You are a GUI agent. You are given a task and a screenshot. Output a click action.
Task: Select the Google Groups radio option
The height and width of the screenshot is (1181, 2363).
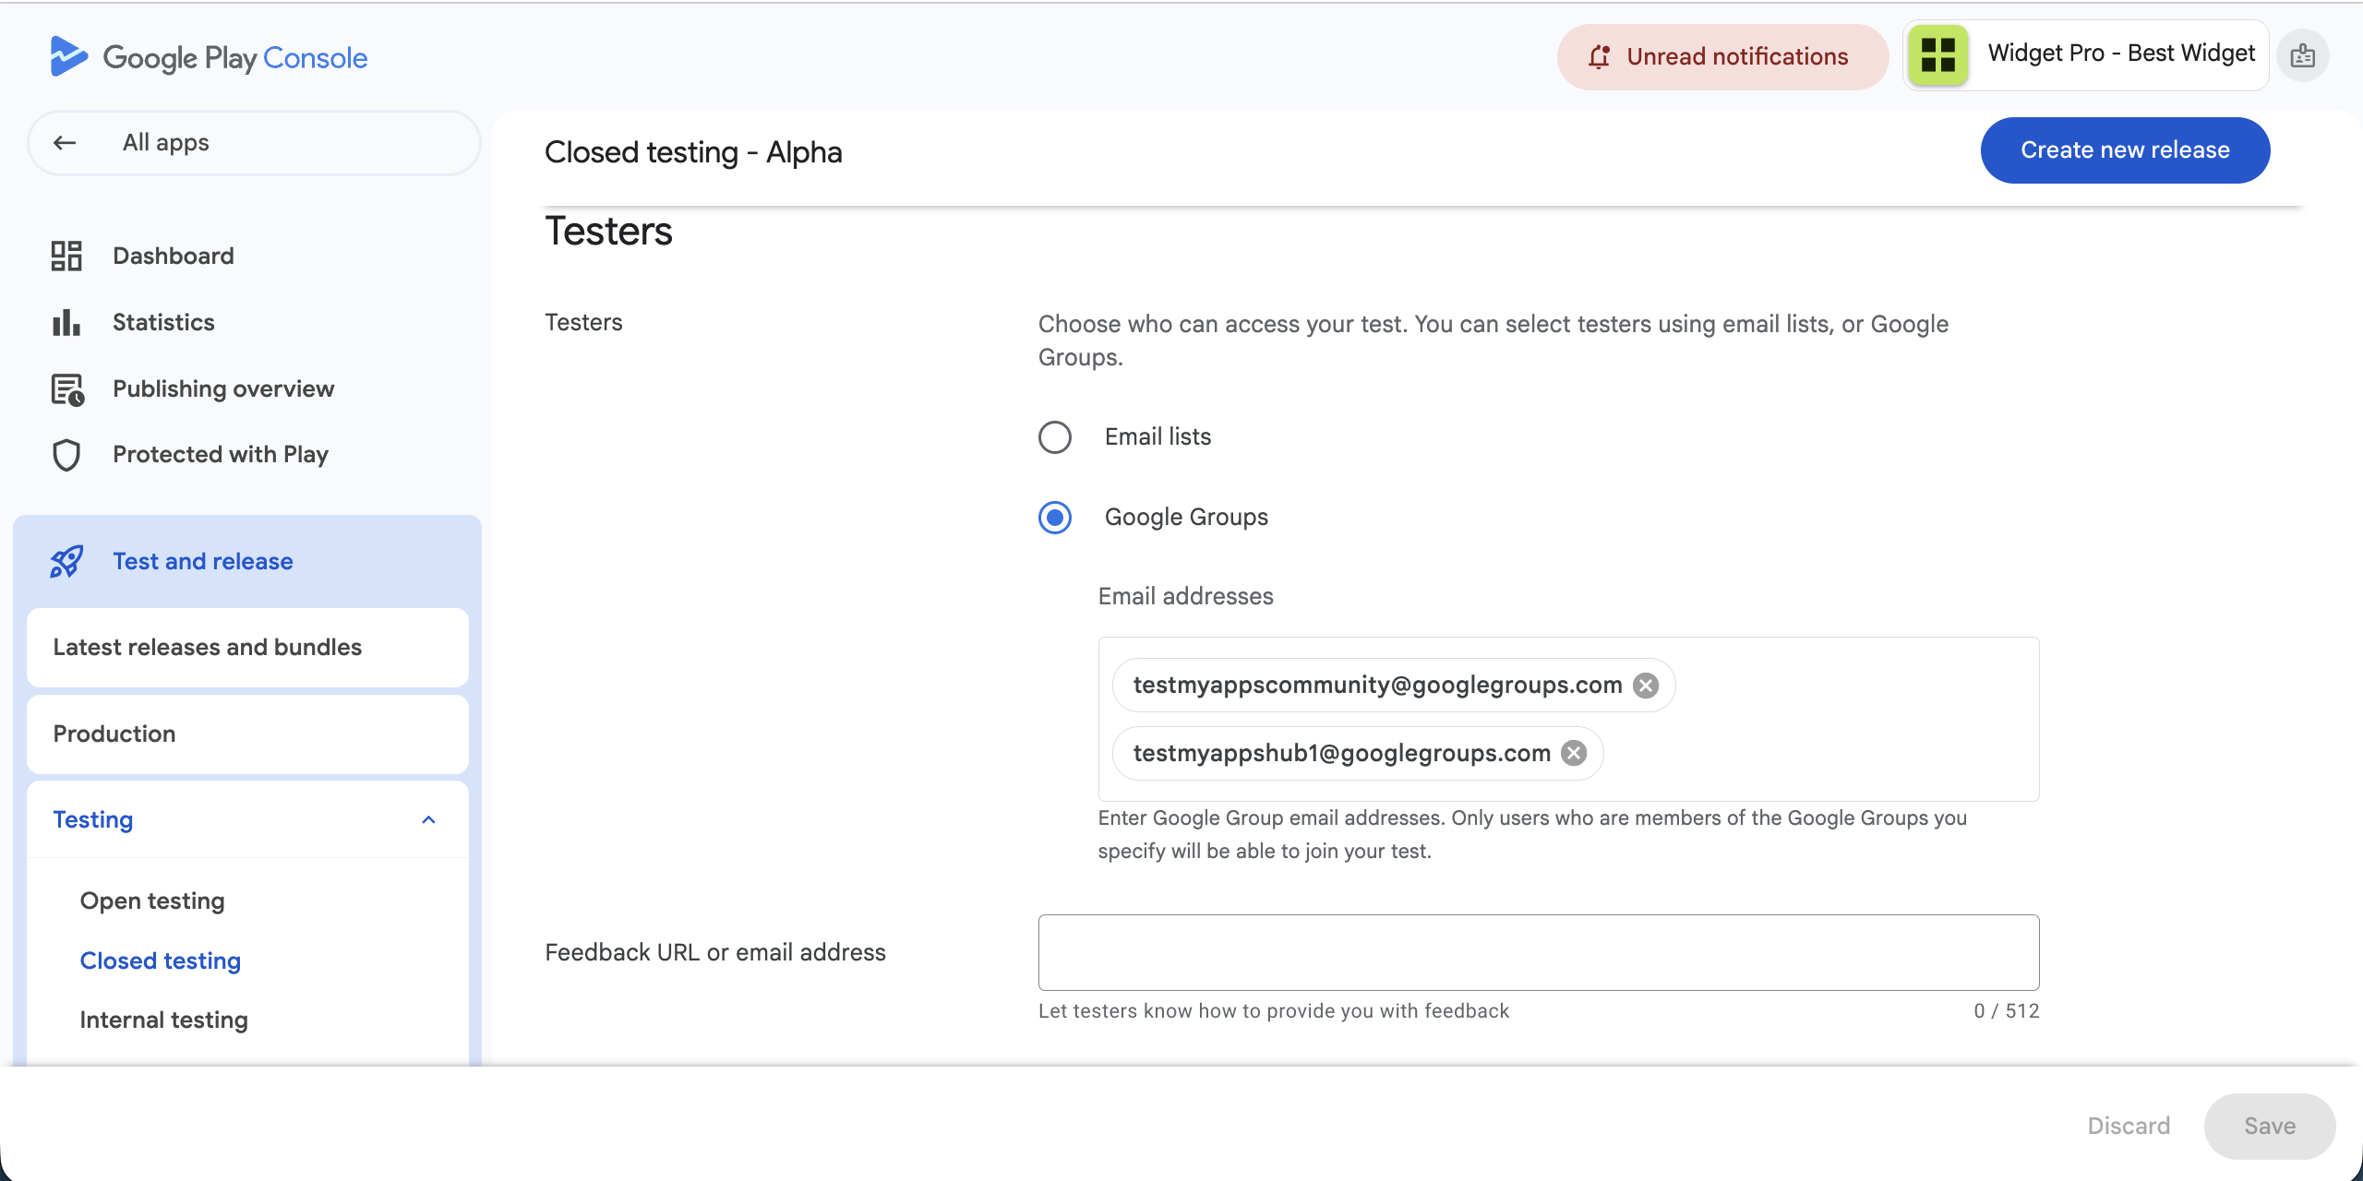click(x=1055, y=518)
